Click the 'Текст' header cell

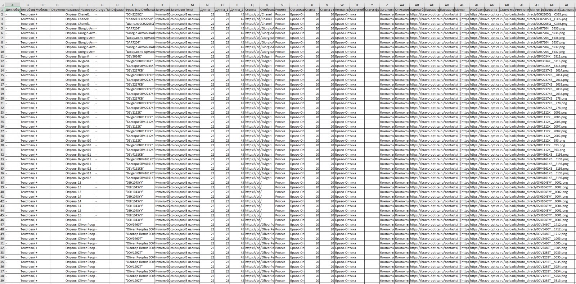pyautogui.click(x=192, y=10)
